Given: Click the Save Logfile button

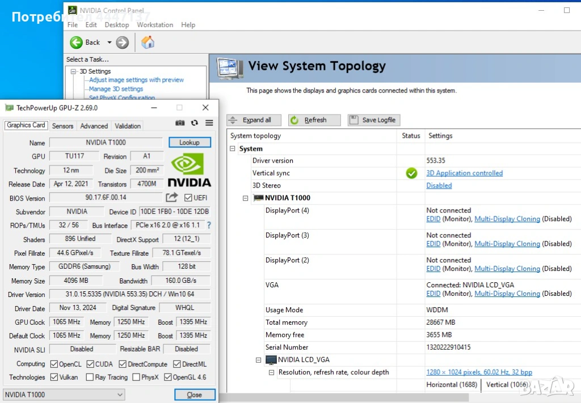Looking at the screenshot, I should tap(373, 120).
